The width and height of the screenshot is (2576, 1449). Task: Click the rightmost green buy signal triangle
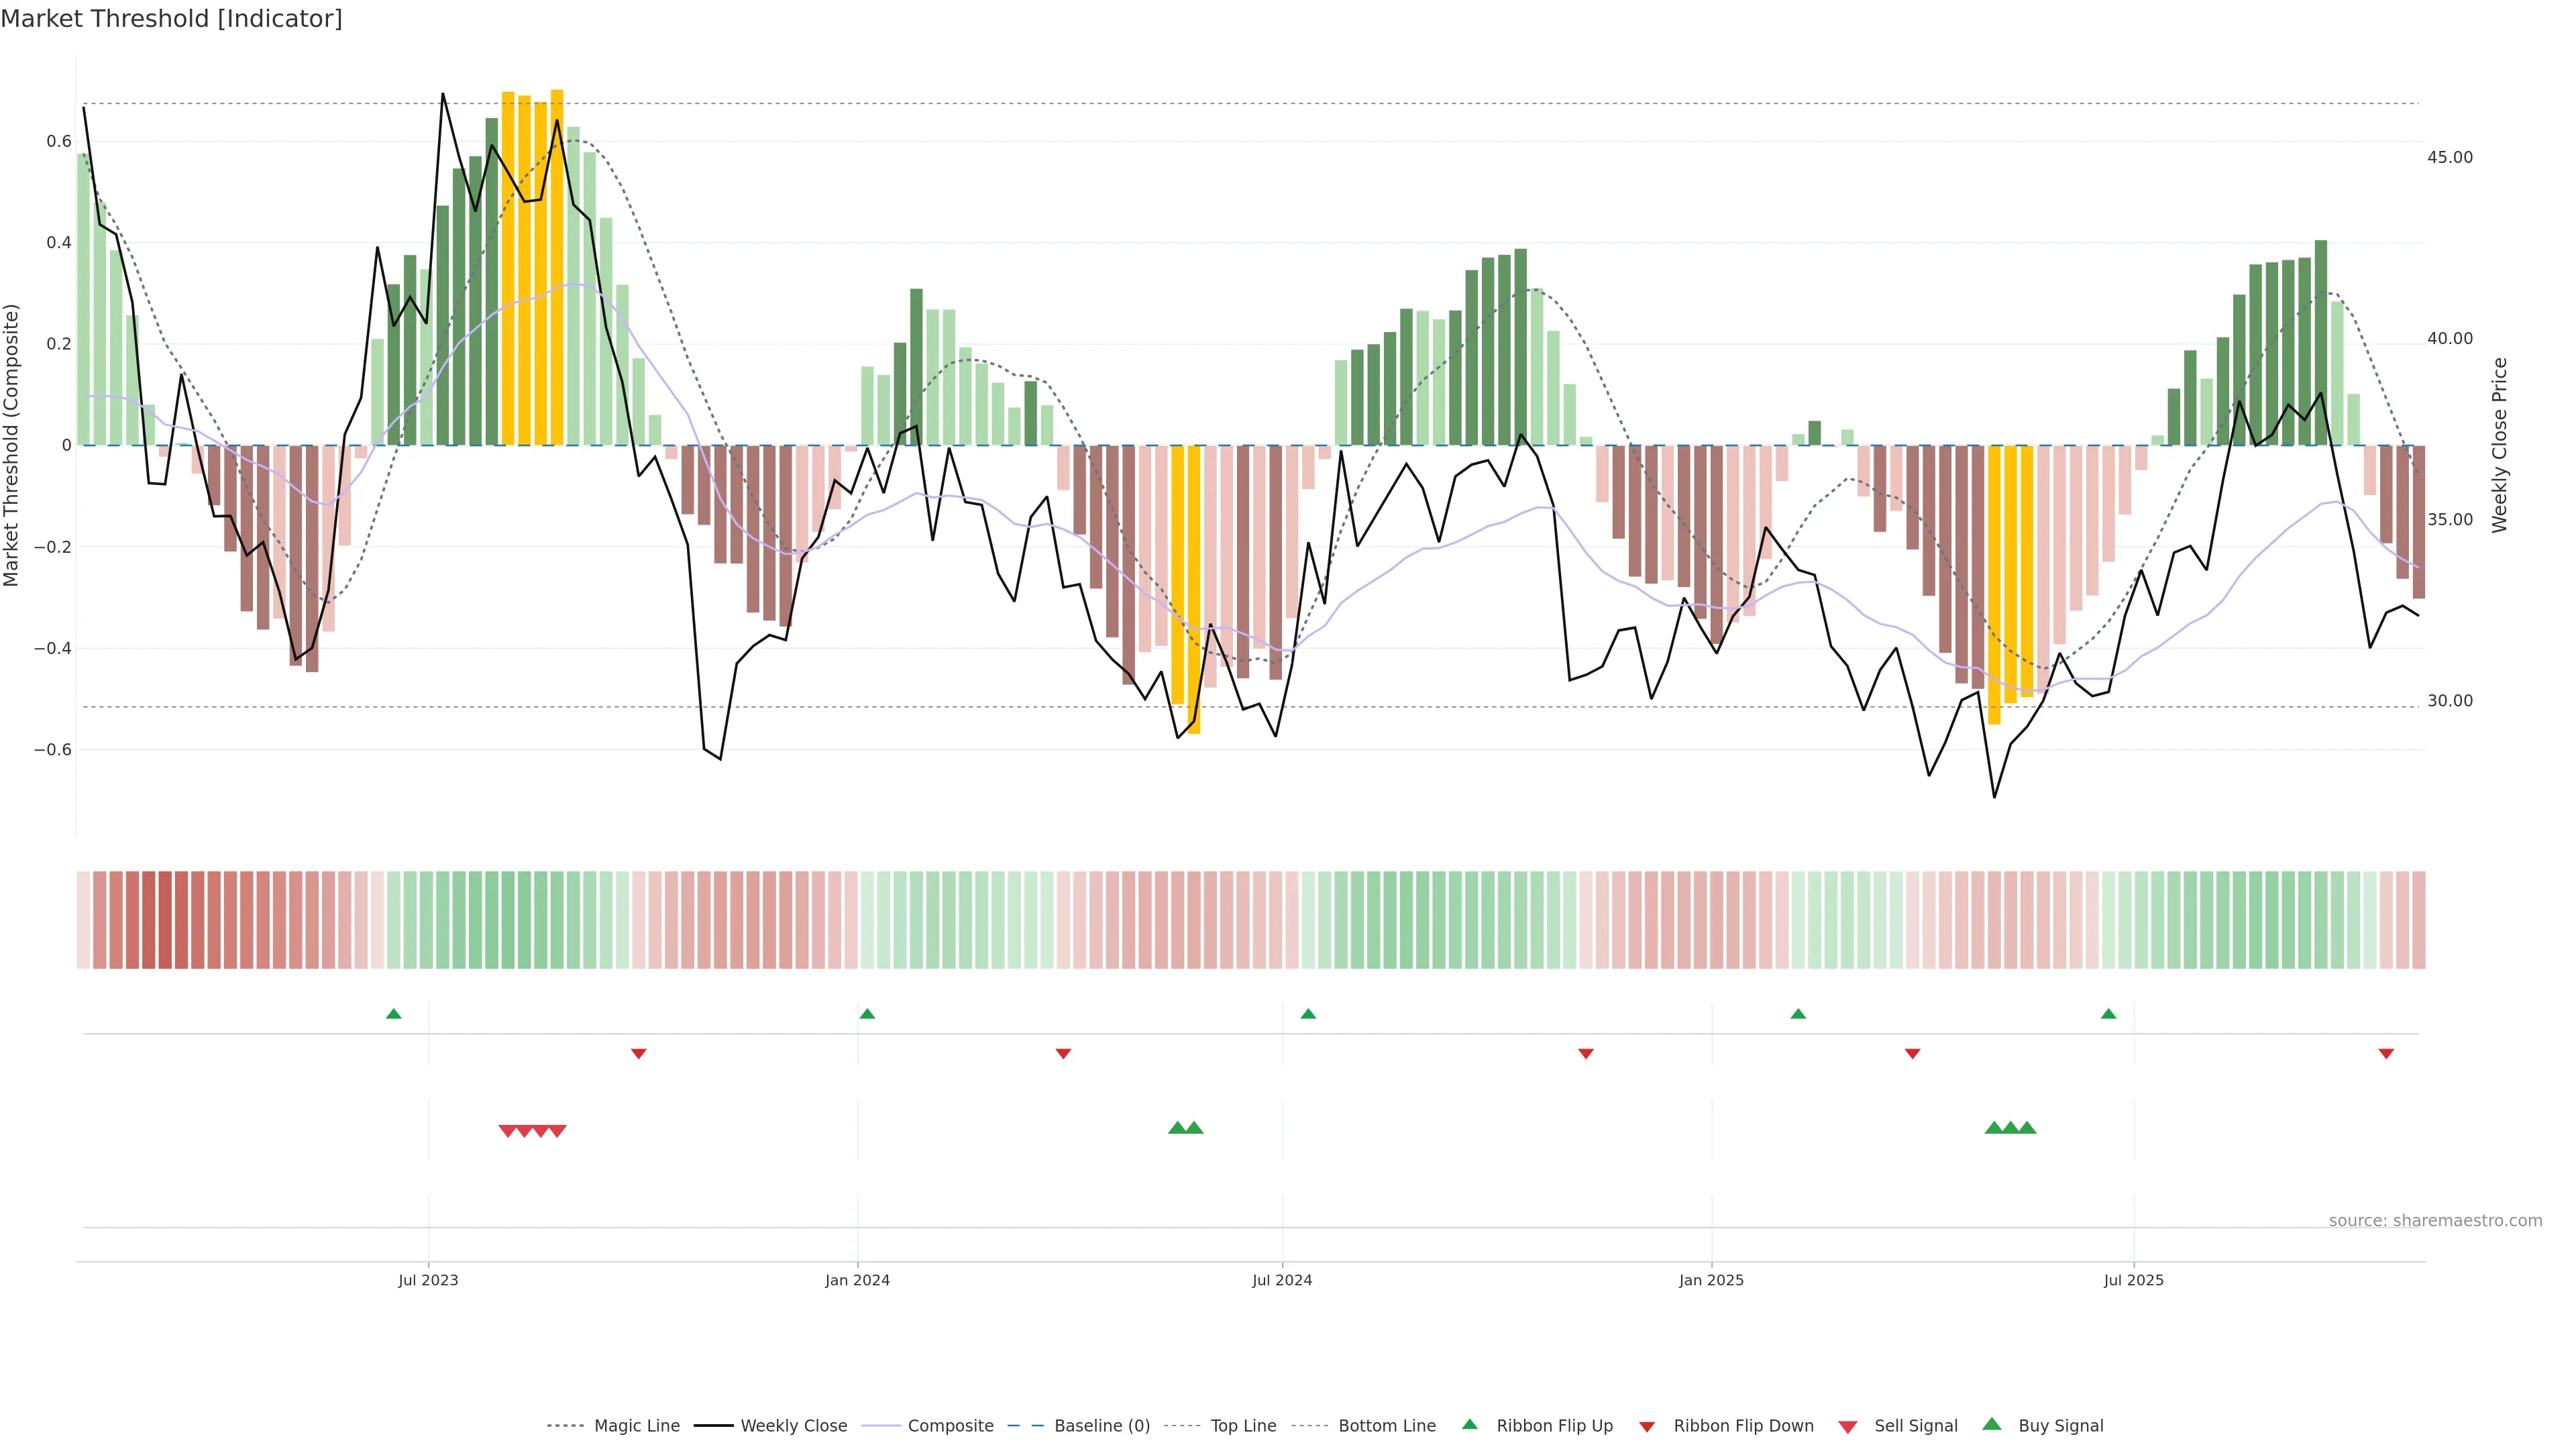click(x=2027, y=1128)
